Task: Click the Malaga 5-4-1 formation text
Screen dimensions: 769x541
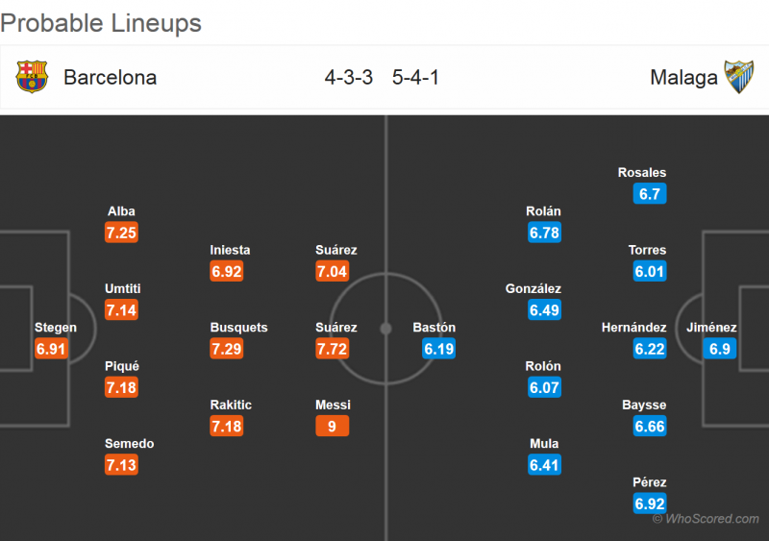Action: (415, 78)
